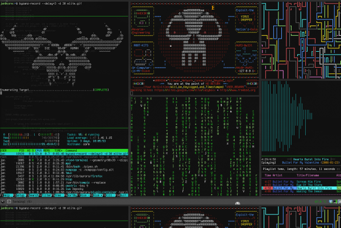Select the htop process row
This screenshot has width=341, height=228.
[x=64, y=179]
